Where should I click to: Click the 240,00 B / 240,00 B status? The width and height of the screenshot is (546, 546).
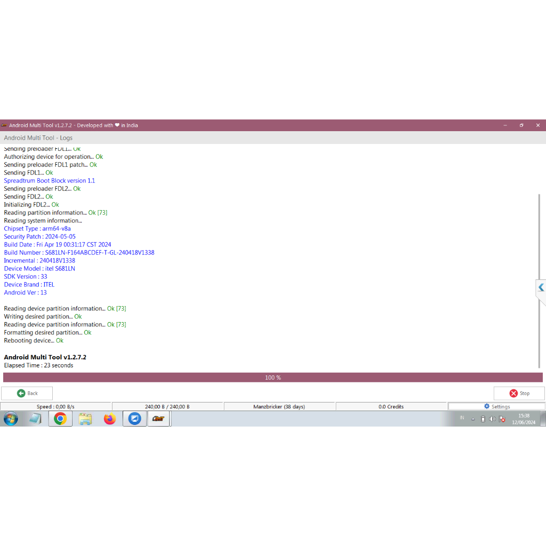(167, 406)
